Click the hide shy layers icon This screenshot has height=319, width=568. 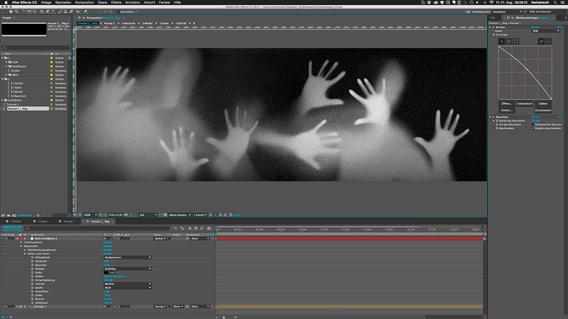[x=190, y=229]
